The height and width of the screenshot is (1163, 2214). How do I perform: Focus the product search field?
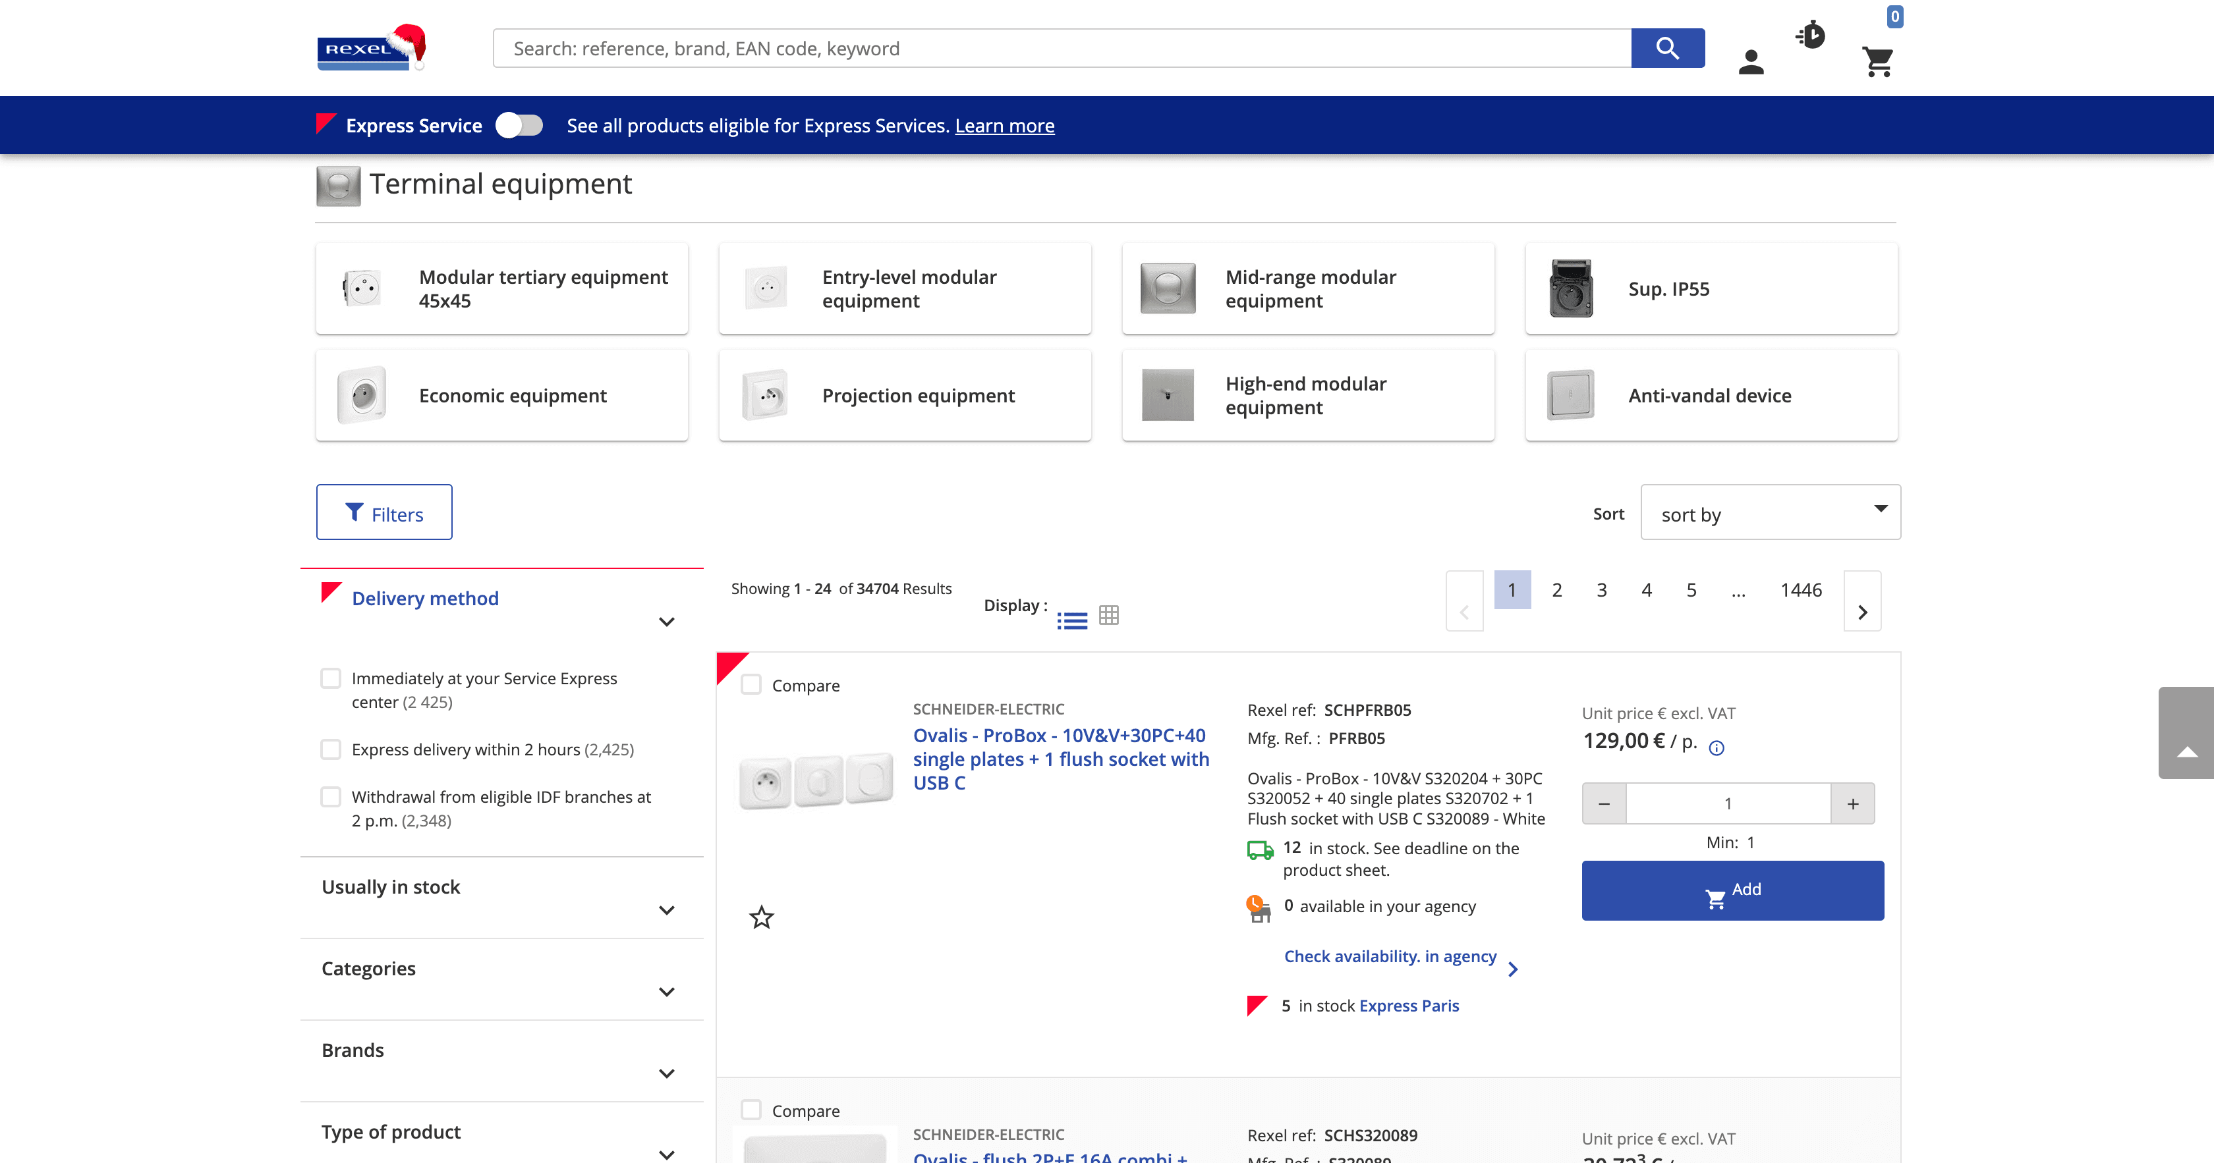[x=1062, y=48]
